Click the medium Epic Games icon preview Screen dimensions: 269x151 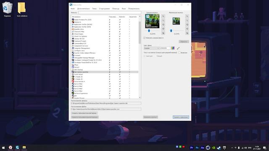click(152, 21)
